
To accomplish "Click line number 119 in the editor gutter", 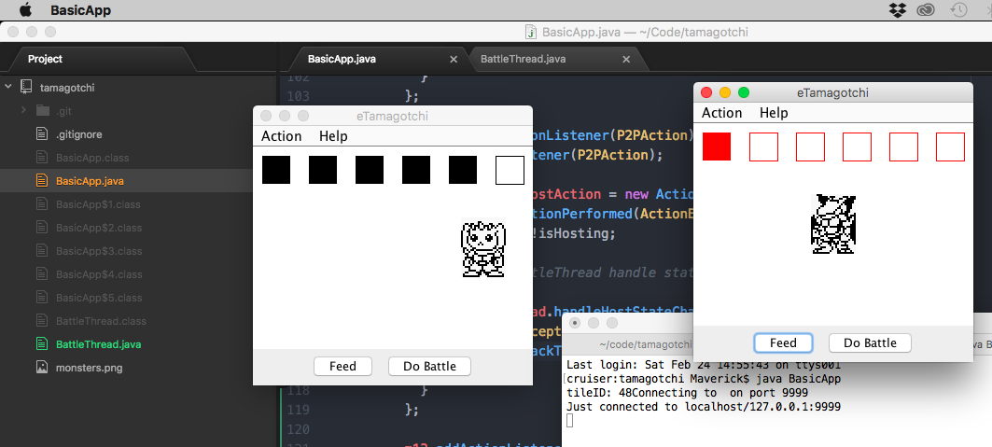I will click(x=298, y=410).
